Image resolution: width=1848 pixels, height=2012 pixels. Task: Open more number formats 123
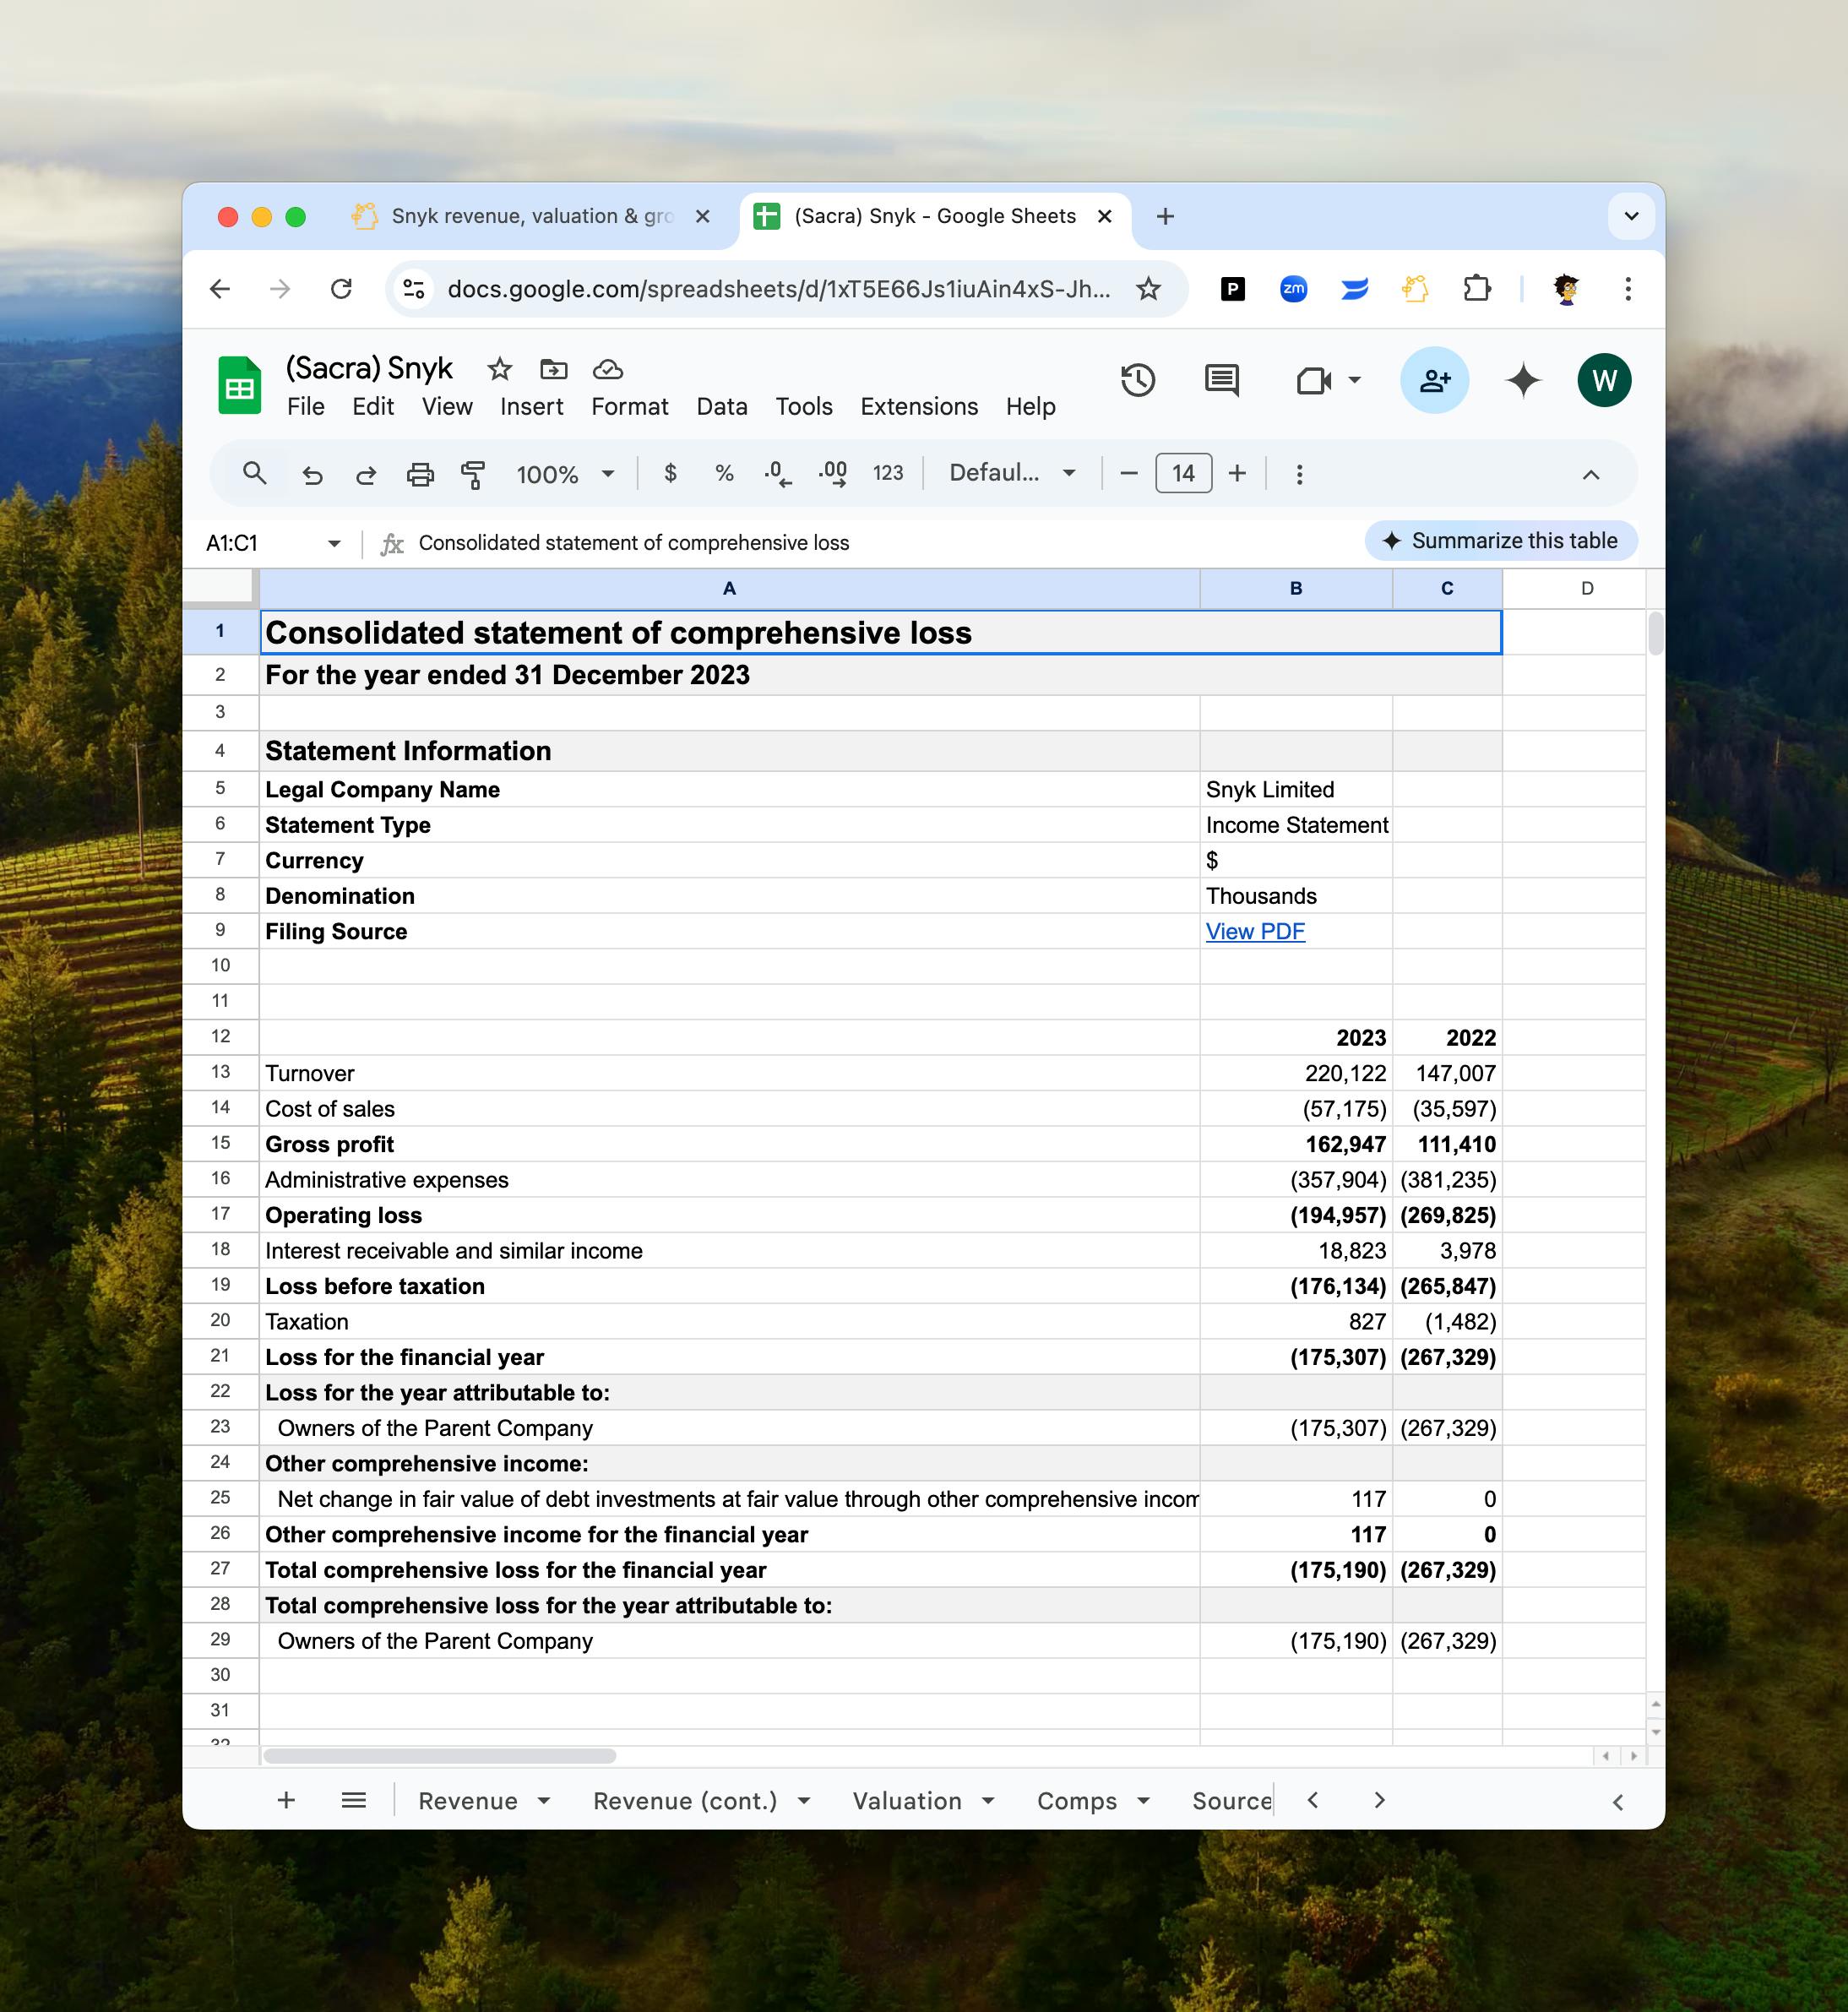point(888,473)
